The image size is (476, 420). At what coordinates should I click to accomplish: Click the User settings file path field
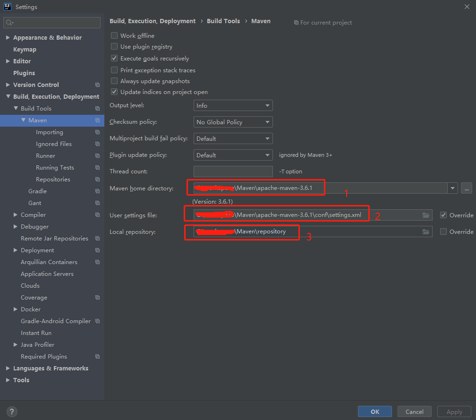point(313,215)
